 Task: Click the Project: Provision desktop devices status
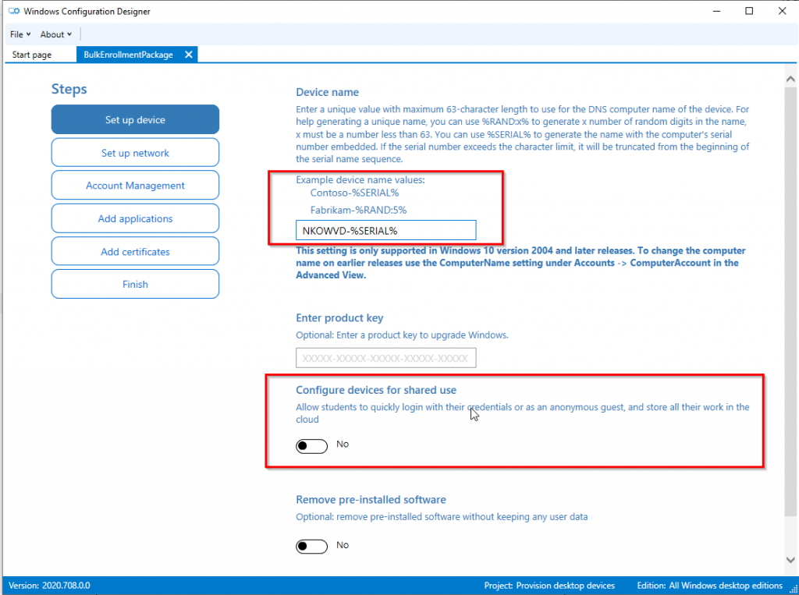tap(549, 586)
